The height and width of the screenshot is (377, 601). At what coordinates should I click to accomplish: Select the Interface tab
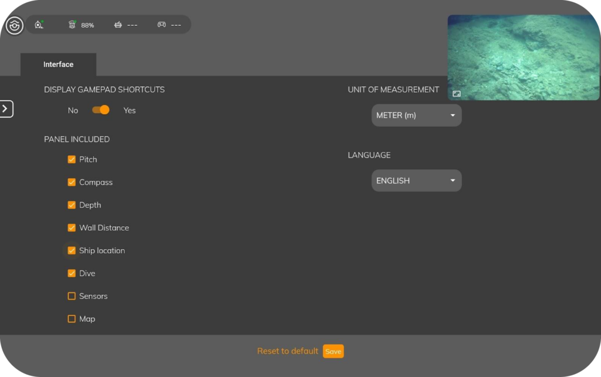pos(58,64)
